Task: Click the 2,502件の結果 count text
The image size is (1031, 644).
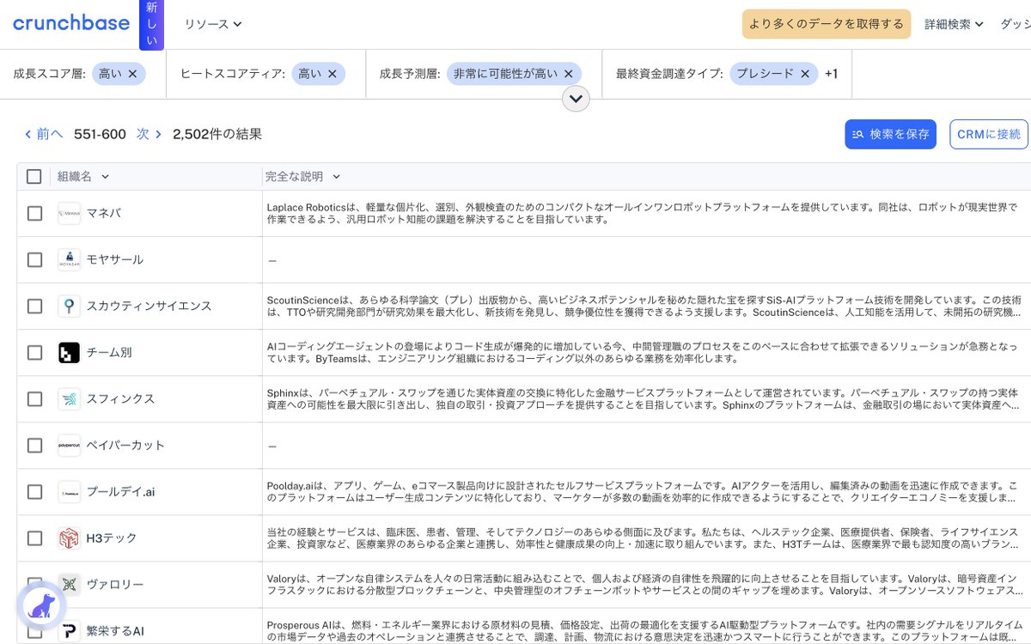Action: [x=217, y=134]
